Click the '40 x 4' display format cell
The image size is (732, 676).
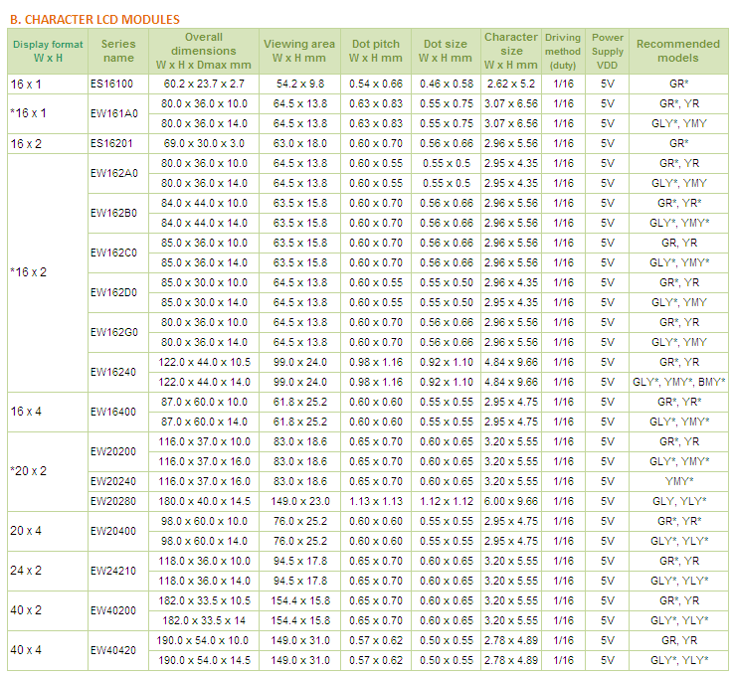point(48,650)
